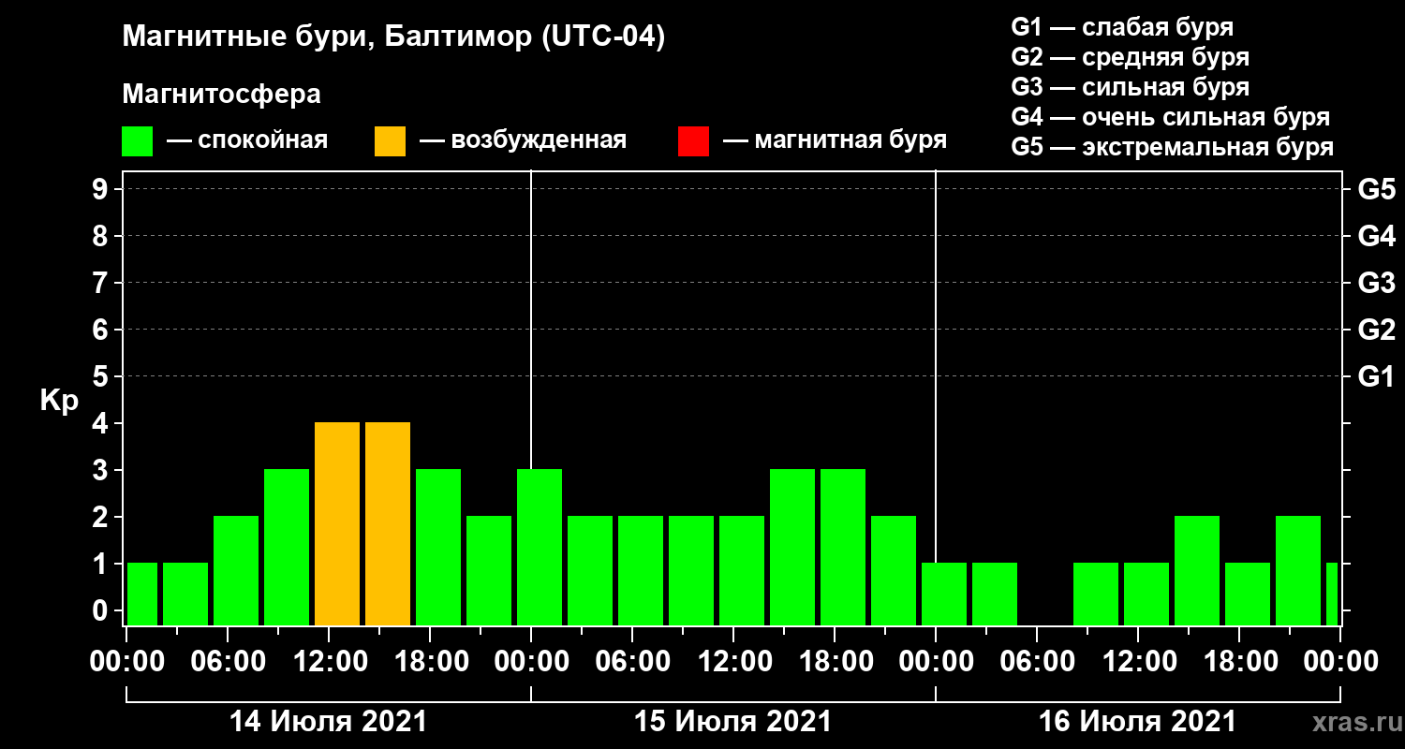Click legend line 'G3 — сильная буря'
Image resolution: width=1405 pixels, height=749 pixels.
click(1130, 87)
